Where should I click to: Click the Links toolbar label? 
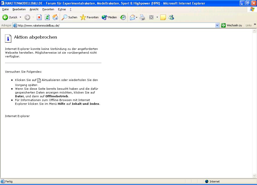pos(248,25)
